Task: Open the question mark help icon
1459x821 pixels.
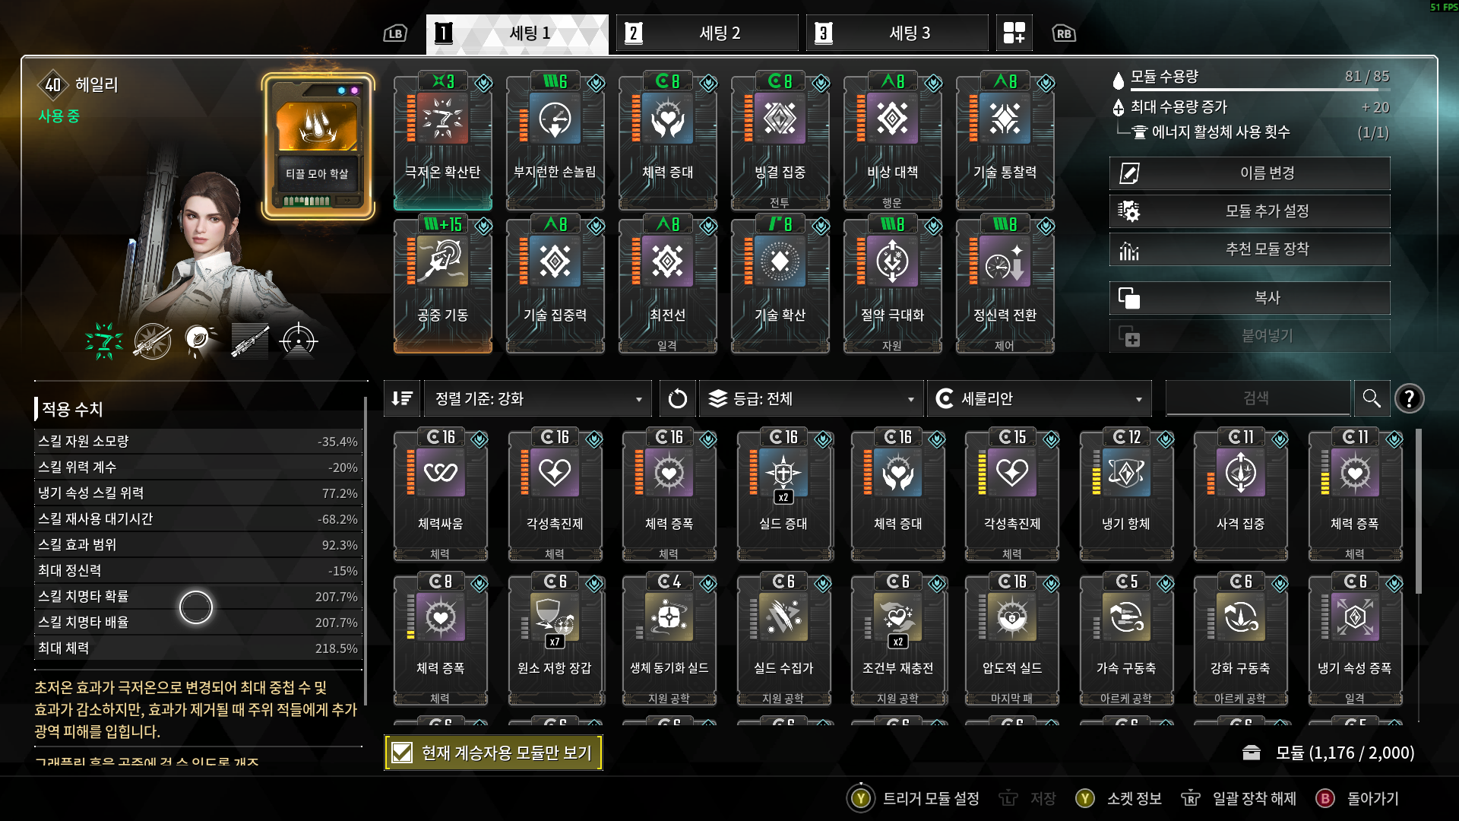Action: [1410, 398]
